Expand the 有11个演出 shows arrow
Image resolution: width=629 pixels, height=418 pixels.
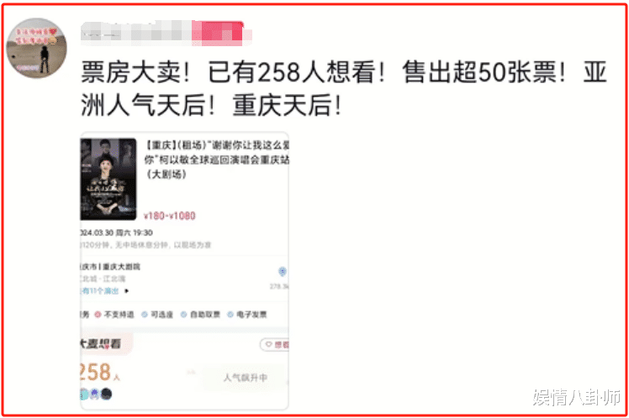pyautogui.click(x=127, y=291)
